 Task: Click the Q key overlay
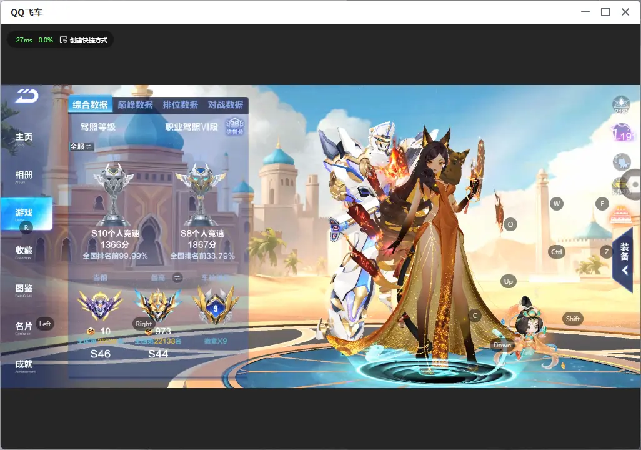(510, 224)
